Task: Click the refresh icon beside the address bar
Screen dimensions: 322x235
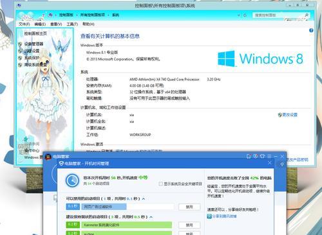Action: pyautogui.click(x=245, y=15)
